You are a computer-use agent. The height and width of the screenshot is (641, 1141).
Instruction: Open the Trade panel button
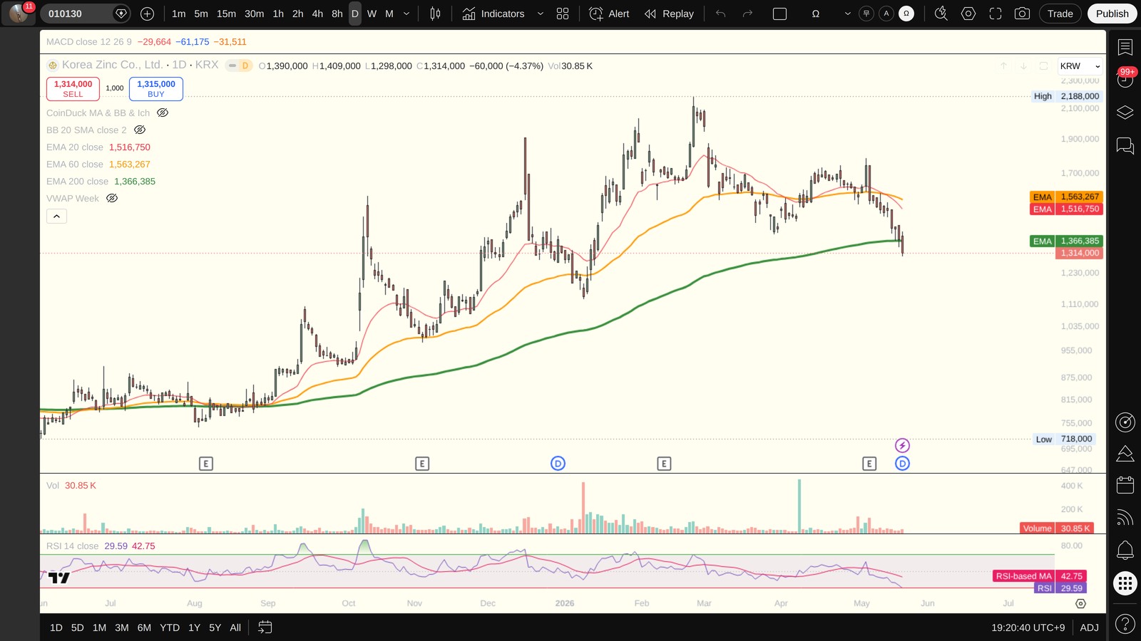(1060, 14)
